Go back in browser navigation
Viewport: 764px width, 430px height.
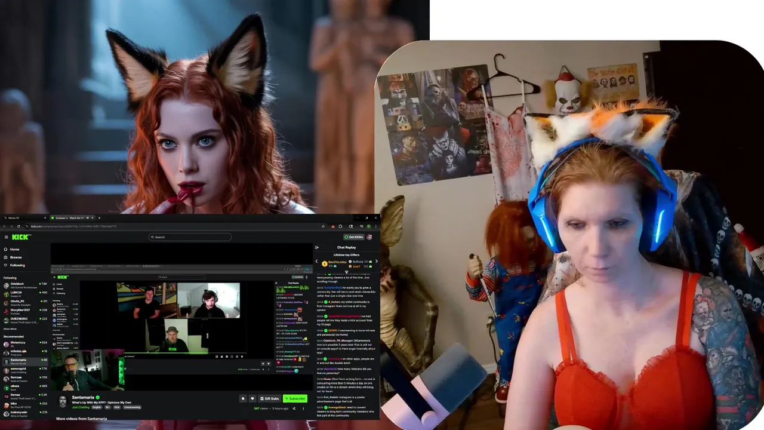(4, 226)
